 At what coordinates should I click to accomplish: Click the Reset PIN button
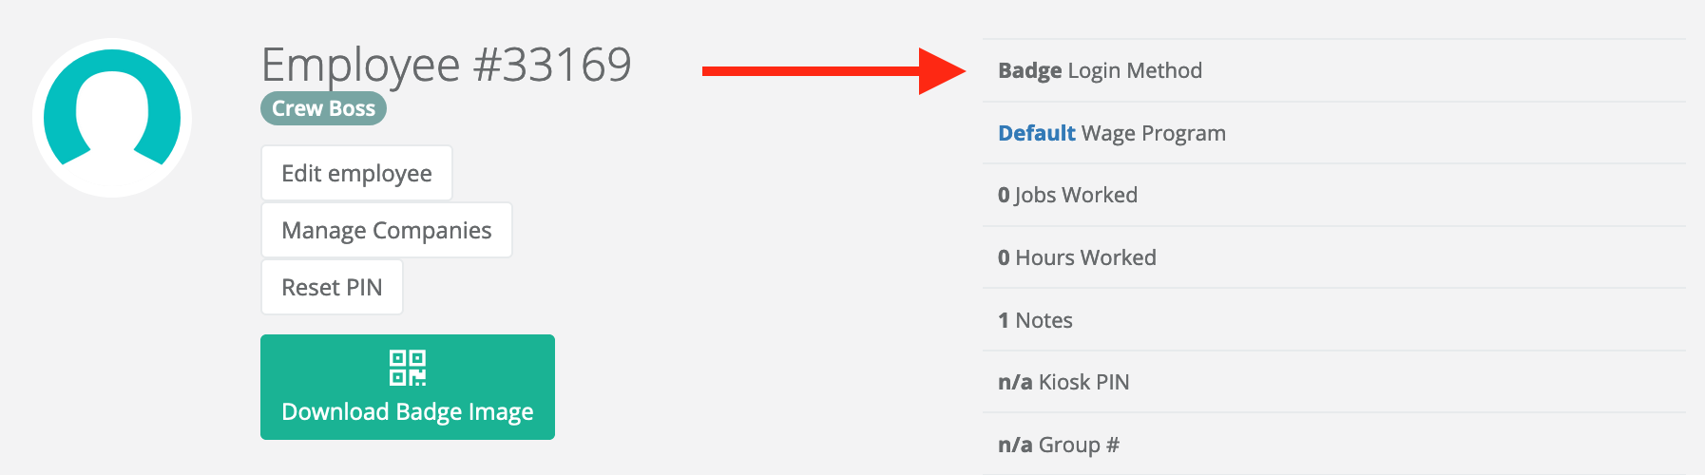pos(332,287)
